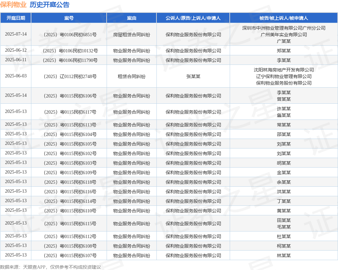Viewport: 338px width, 270px height.
Task: Click defendant 杜某某
Action: pos(284,236)
